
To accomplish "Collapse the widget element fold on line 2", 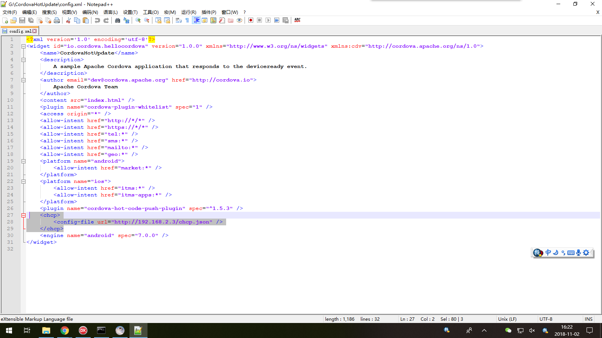I will (x=23, y=46).
